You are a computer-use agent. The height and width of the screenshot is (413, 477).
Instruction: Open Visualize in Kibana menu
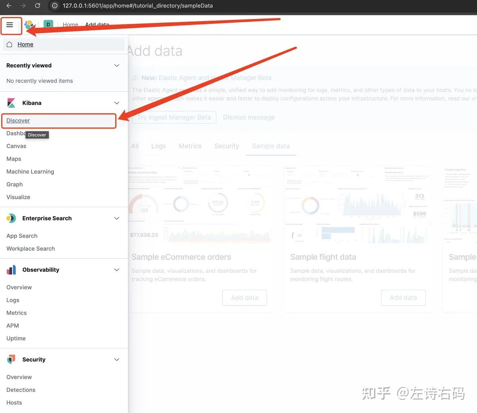click(18, 197)
